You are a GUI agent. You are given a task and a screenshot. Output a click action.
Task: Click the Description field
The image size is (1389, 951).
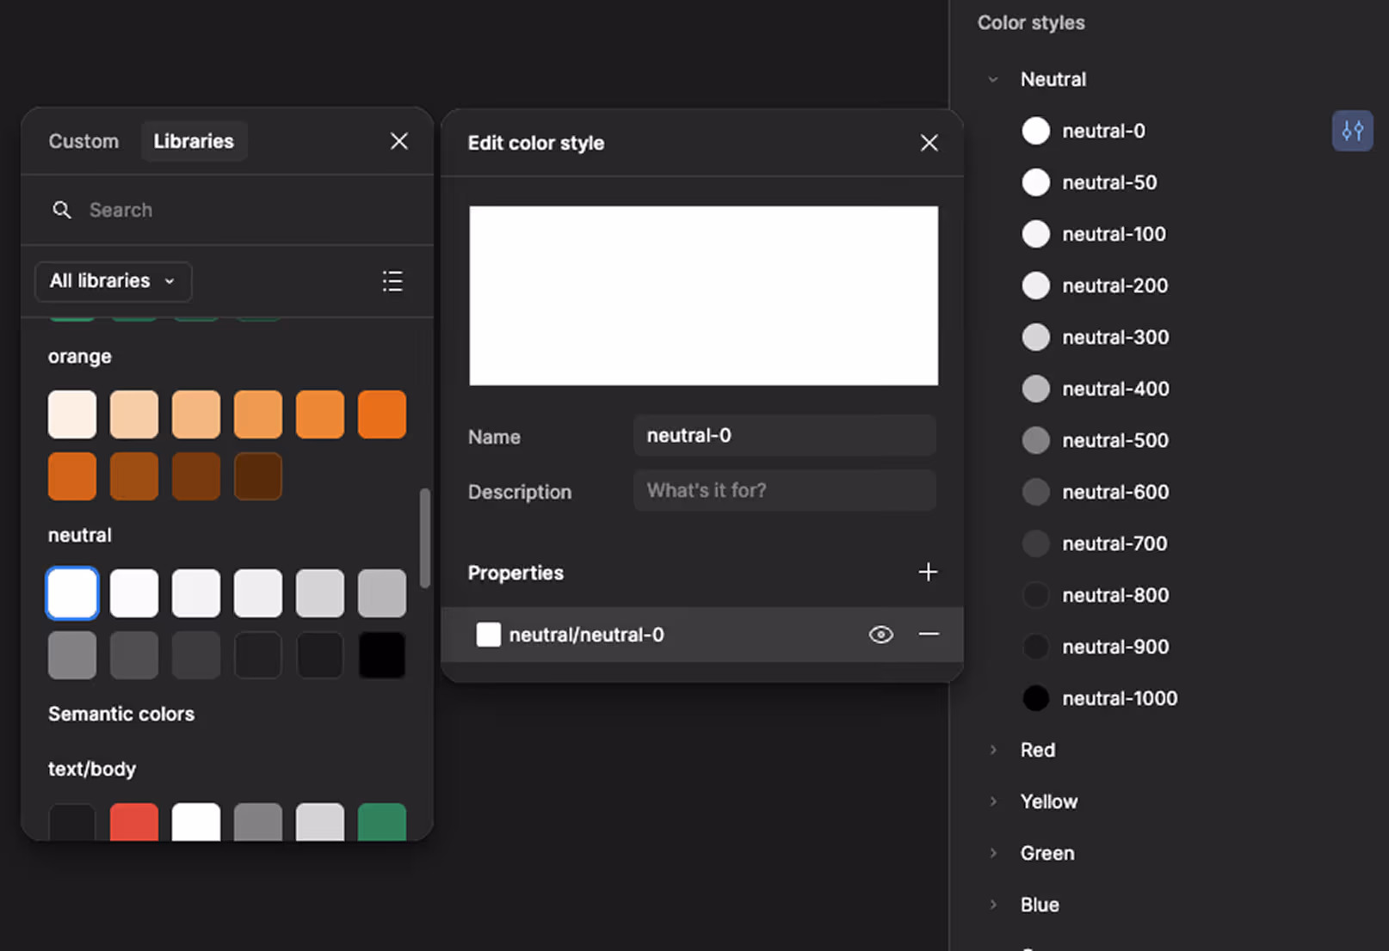[x=785, y=490]
